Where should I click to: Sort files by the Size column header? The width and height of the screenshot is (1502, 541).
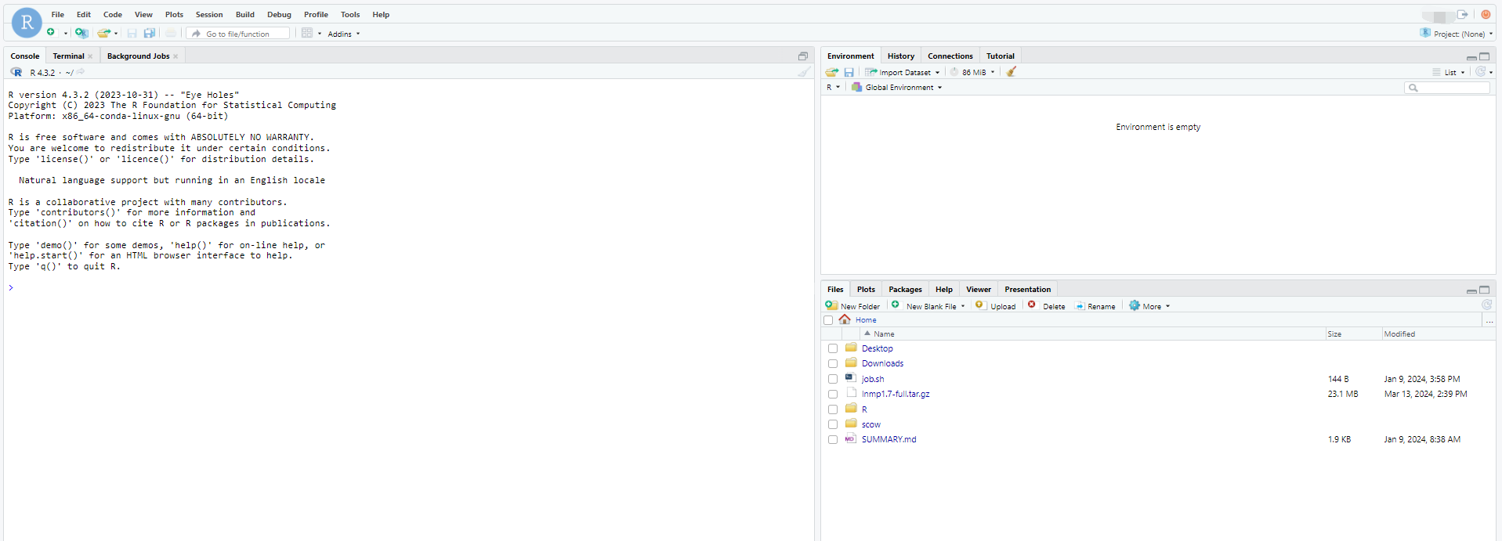pyautogui.click(x=1334, y=334)
